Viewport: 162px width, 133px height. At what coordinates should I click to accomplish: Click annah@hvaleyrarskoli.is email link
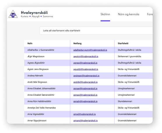85,101
